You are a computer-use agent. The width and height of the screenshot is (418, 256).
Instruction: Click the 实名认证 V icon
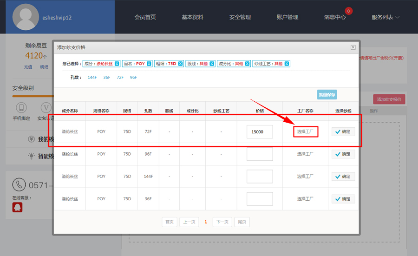pos(46,107)
